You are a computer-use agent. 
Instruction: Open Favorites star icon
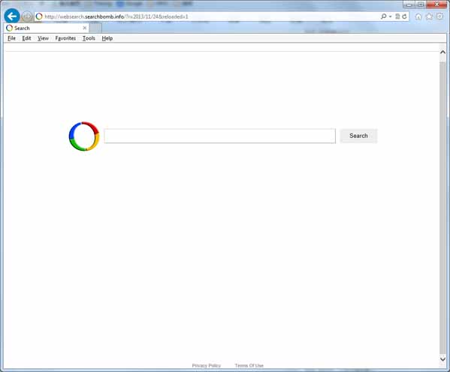coord(429,16)
